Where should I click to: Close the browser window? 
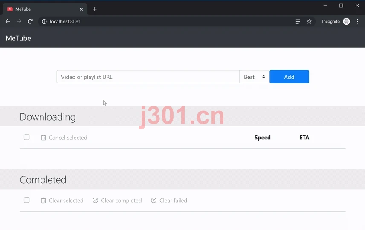pyautogui.click(x=357, y=6)
